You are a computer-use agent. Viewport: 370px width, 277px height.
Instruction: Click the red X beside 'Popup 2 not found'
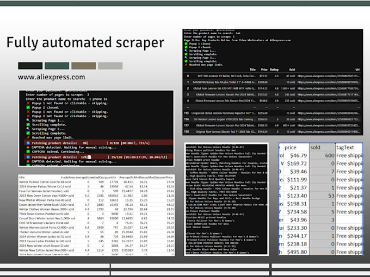(x=28, y=116)
